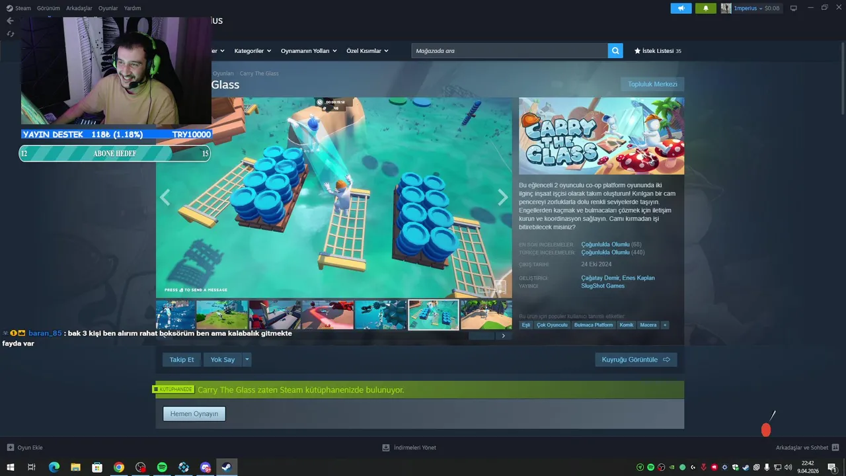Open the Steam menu

coord(19,8)
